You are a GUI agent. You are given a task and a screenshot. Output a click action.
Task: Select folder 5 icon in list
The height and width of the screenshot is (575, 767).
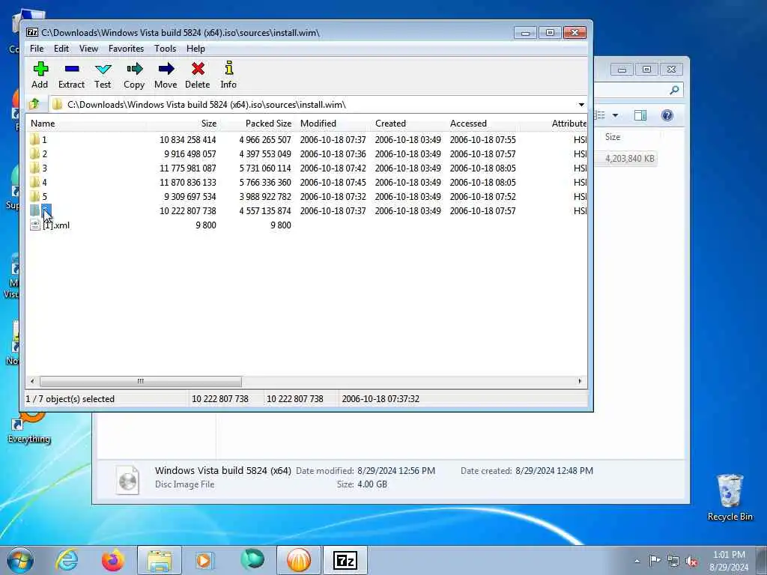click(x=34, y=196)
